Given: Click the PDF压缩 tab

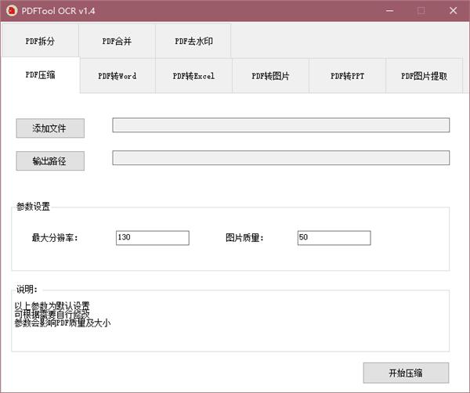Looking at the screenshot, I should click(x=41, y=75).
